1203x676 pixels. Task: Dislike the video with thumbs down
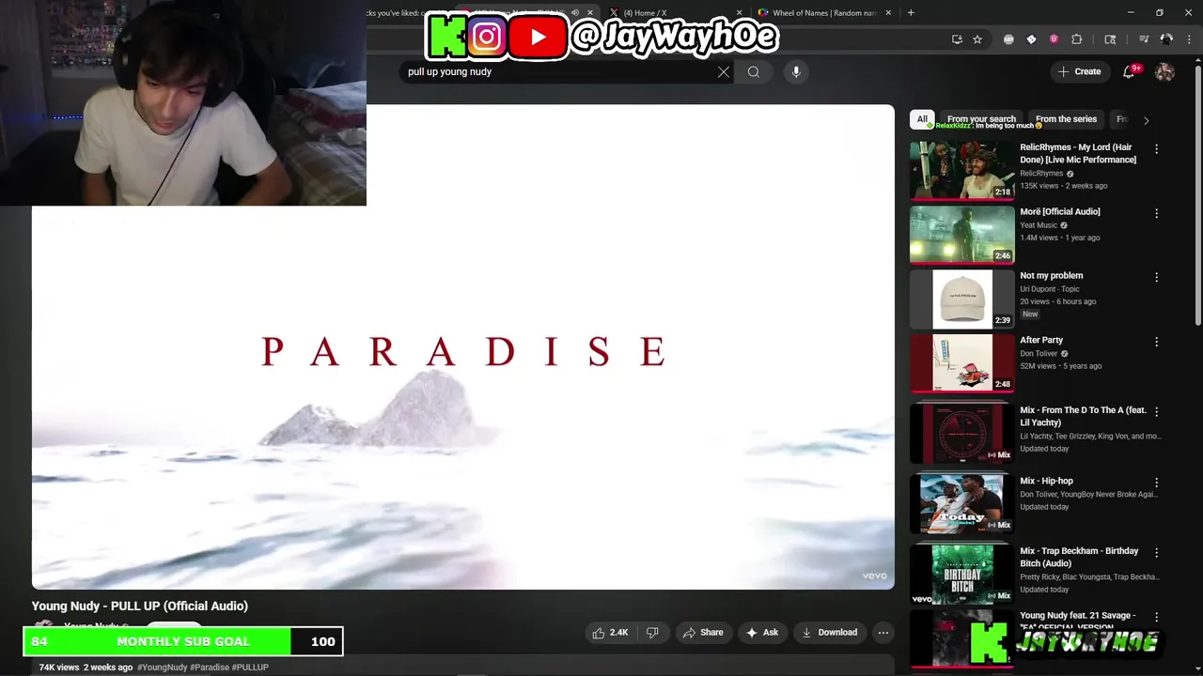(652, 633)
